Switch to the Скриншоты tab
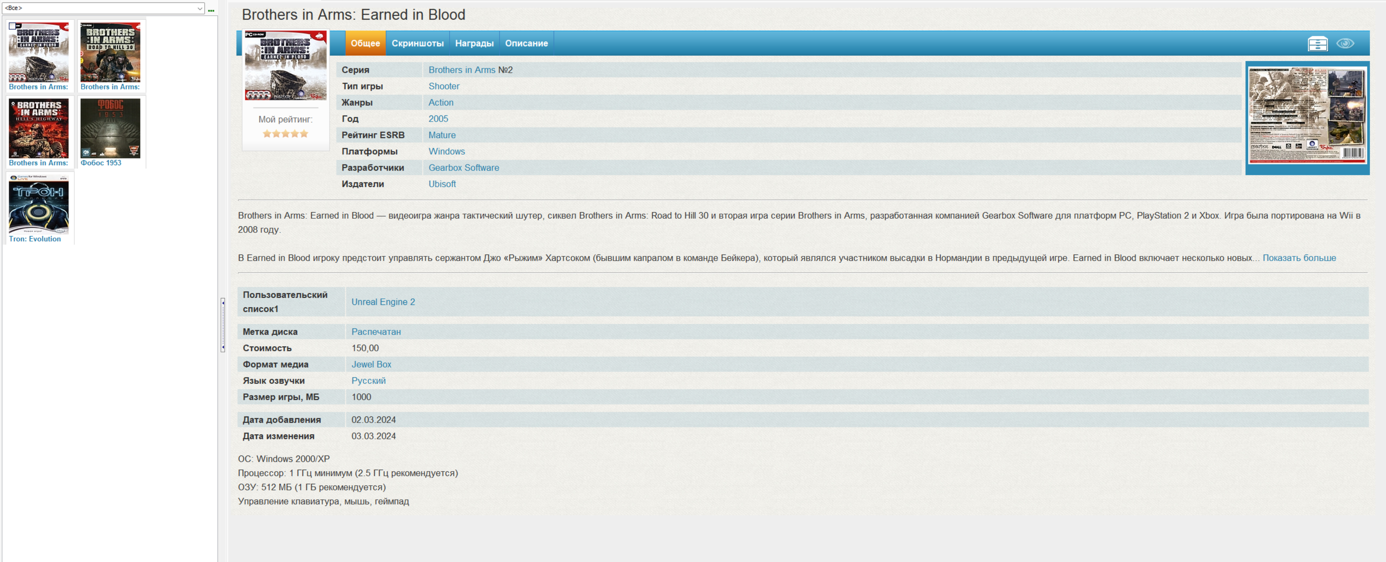Screen dimensions: 1386x562 point(417,43)
